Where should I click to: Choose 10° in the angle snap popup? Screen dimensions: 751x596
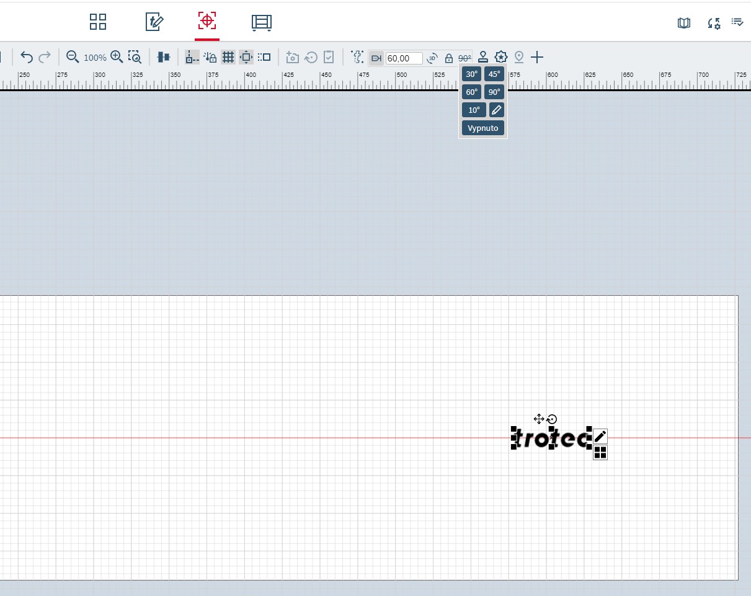click(474, 110)
